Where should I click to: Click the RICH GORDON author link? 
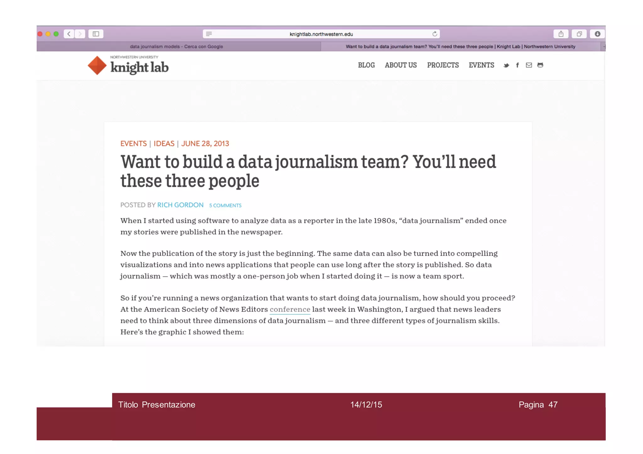180,205
